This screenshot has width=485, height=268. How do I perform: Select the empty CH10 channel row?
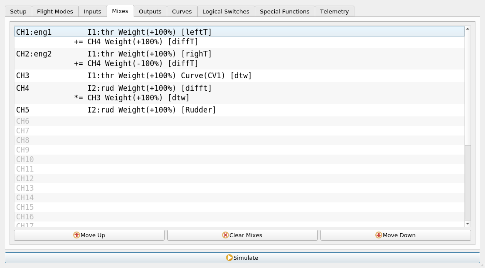point(239,159)
